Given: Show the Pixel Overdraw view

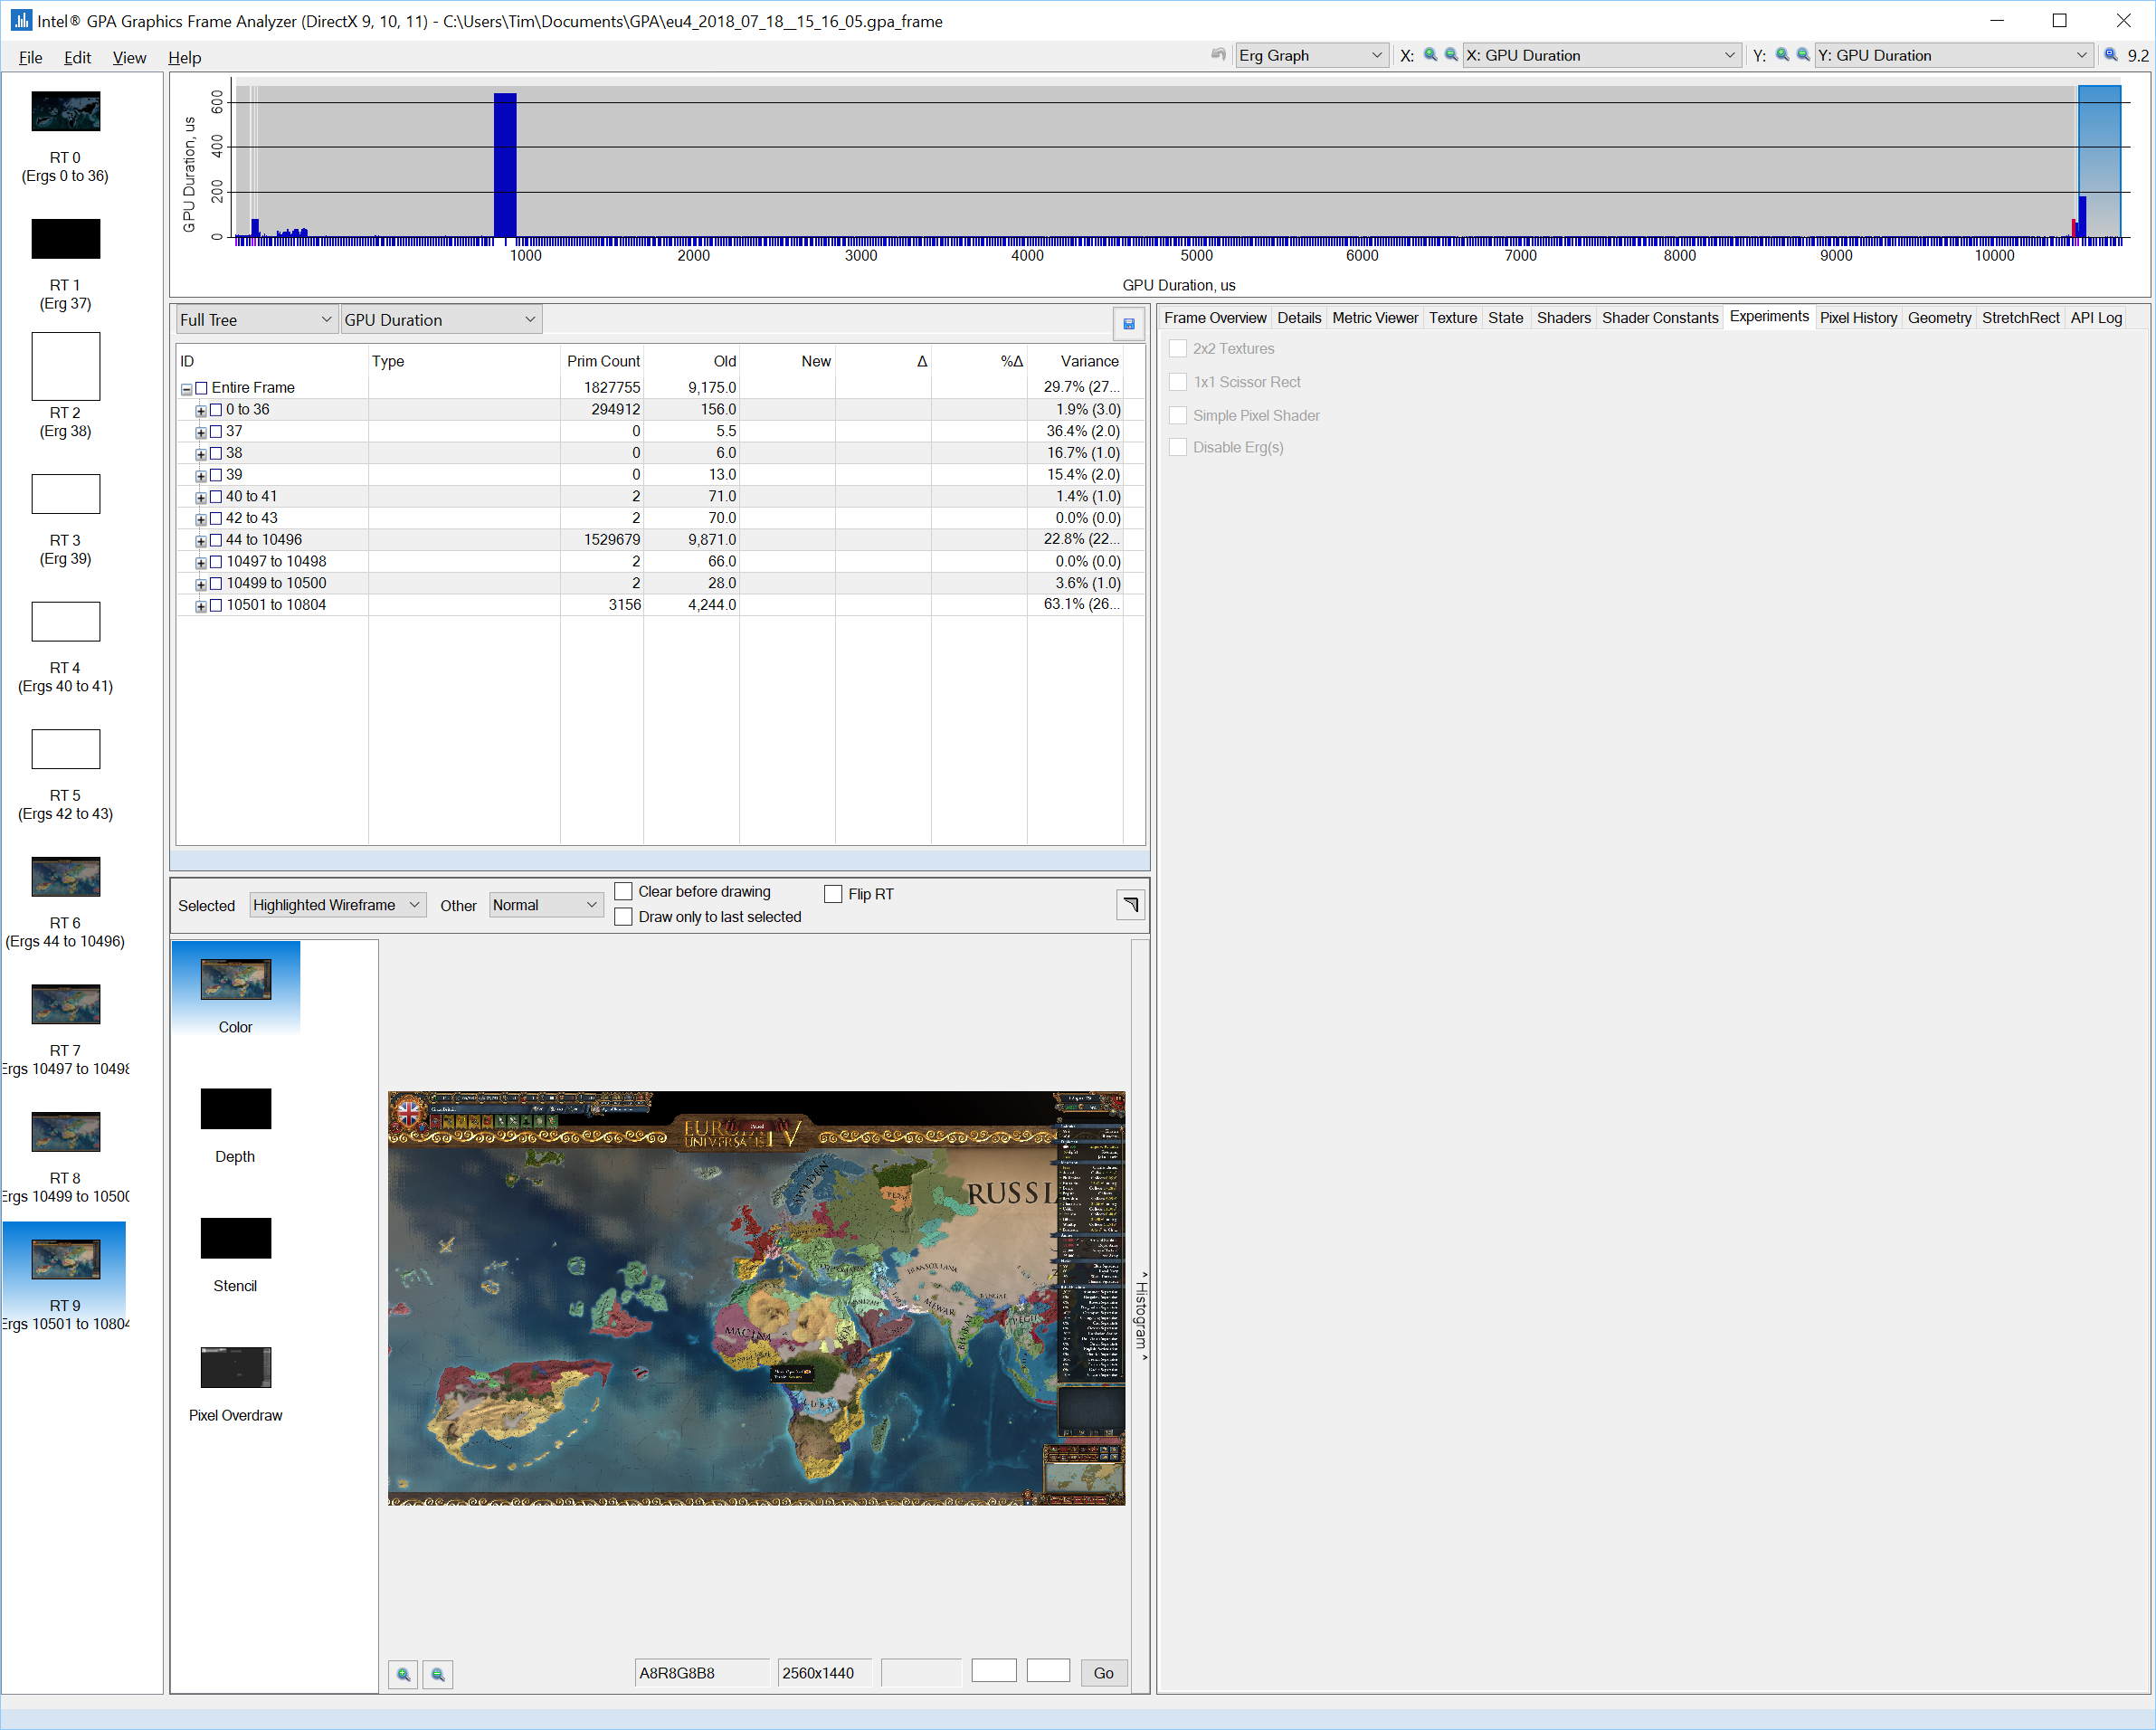Looking at the screenshot, I should click(236, 1368).
